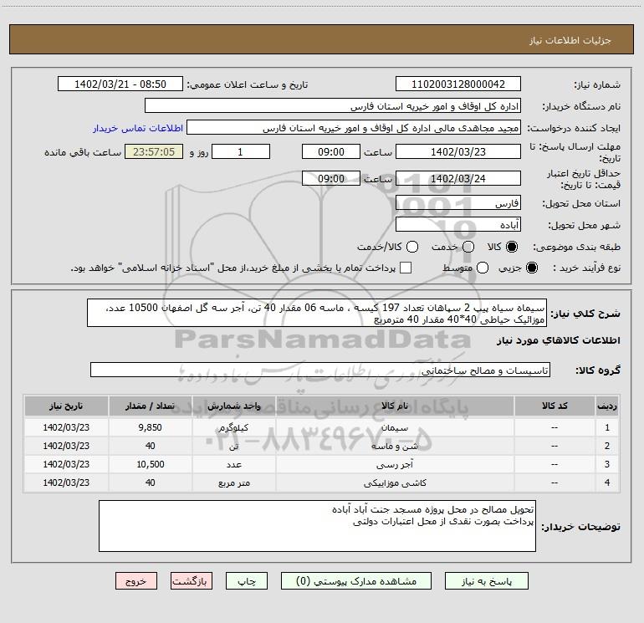Viewport: 644px width, 623px height.
Task: Click the پاسخ به نیاز button
Action: point(487,581)
